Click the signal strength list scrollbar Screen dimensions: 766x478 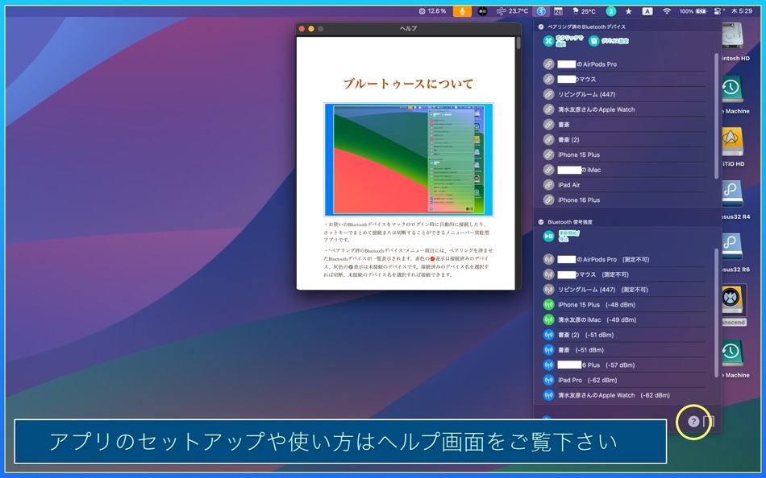point(716,312)
